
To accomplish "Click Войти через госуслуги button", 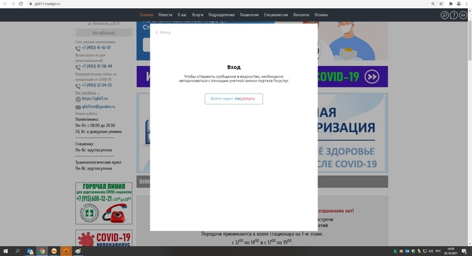I will (233, 98).
